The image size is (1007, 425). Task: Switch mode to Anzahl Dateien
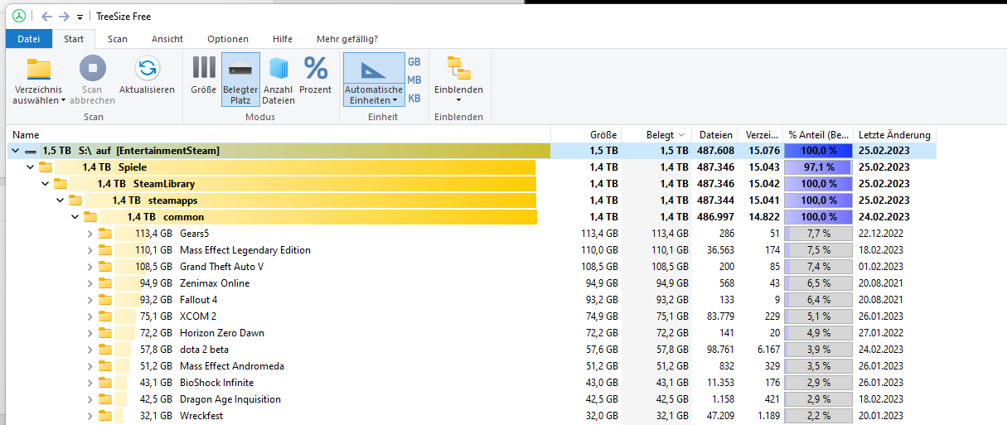point(278,80)
